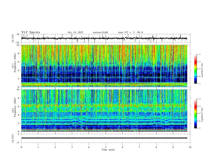Image resolution: width=214 pixels, height=165 pixels.
Task: Click tick label "3" on the time axis
Action: pyautogui.click(x=72, y=147)
